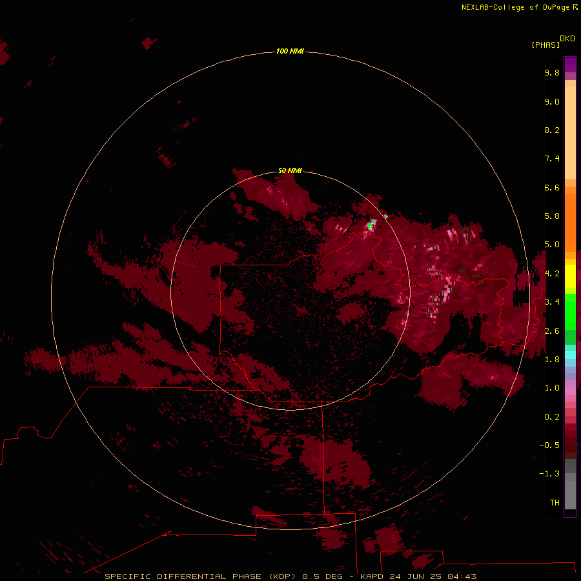Click the yellow segment of the color bar

[x=570, y=276]
